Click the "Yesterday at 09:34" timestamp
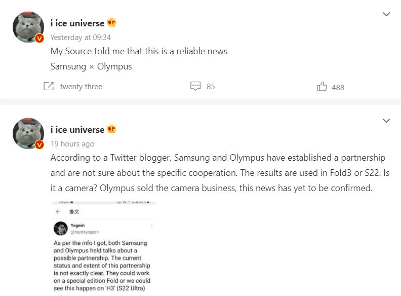Image resolution: width=401 pixels, height=296 pixels. 81,38
